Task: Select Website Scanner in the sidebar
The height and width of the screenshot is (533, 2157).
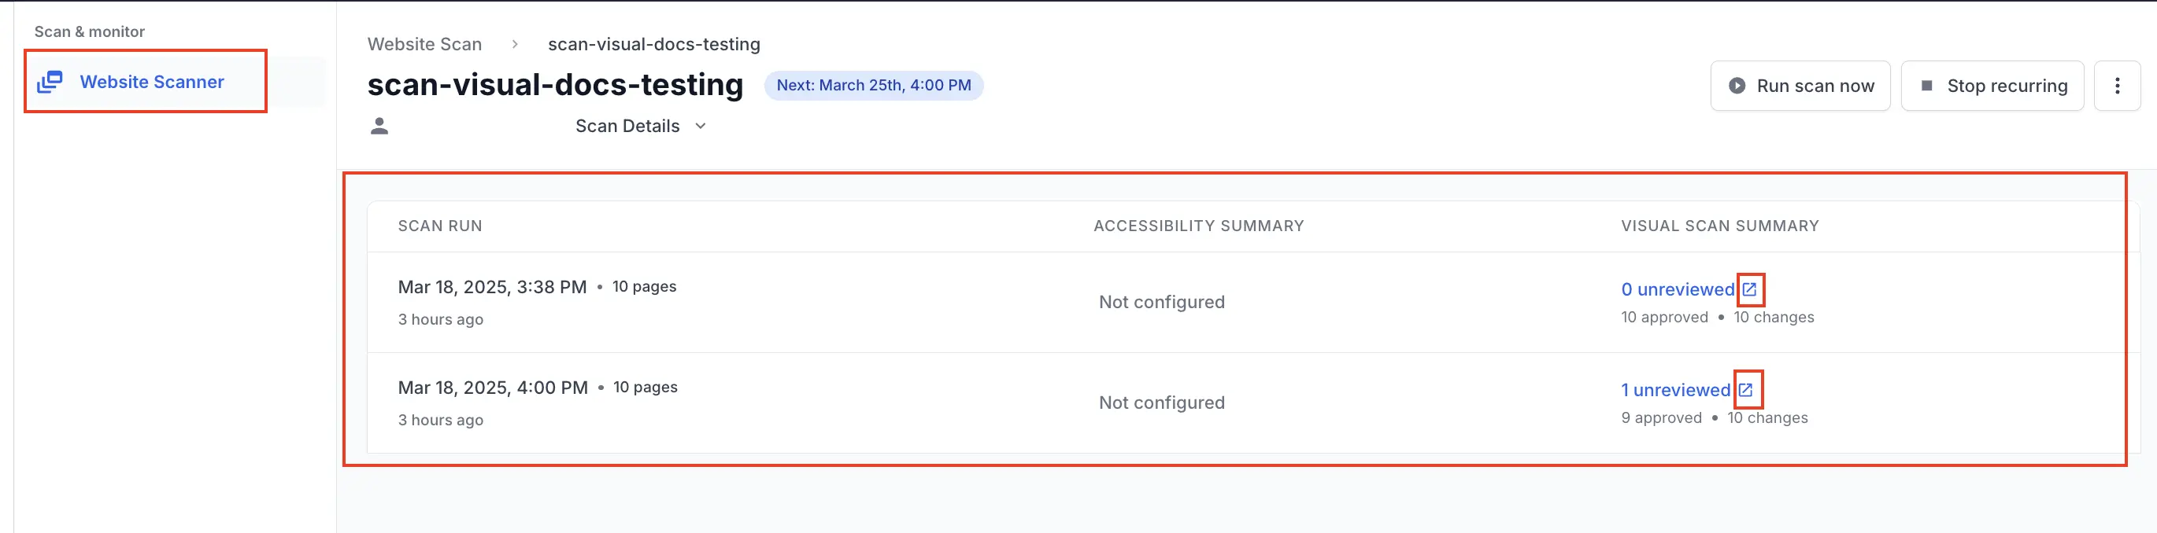Action: coord(152,82)
